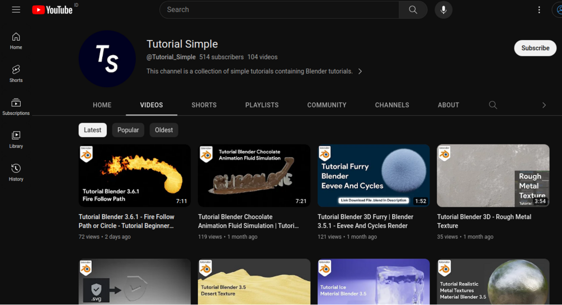Show more tabs with right chevron
The width and height of the screenshot is (562, 305).
click(544, 105)
